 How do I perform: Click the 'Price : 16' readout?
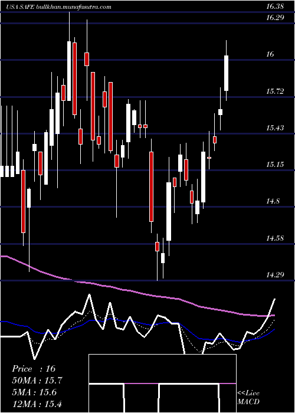(x=34, y=369)
